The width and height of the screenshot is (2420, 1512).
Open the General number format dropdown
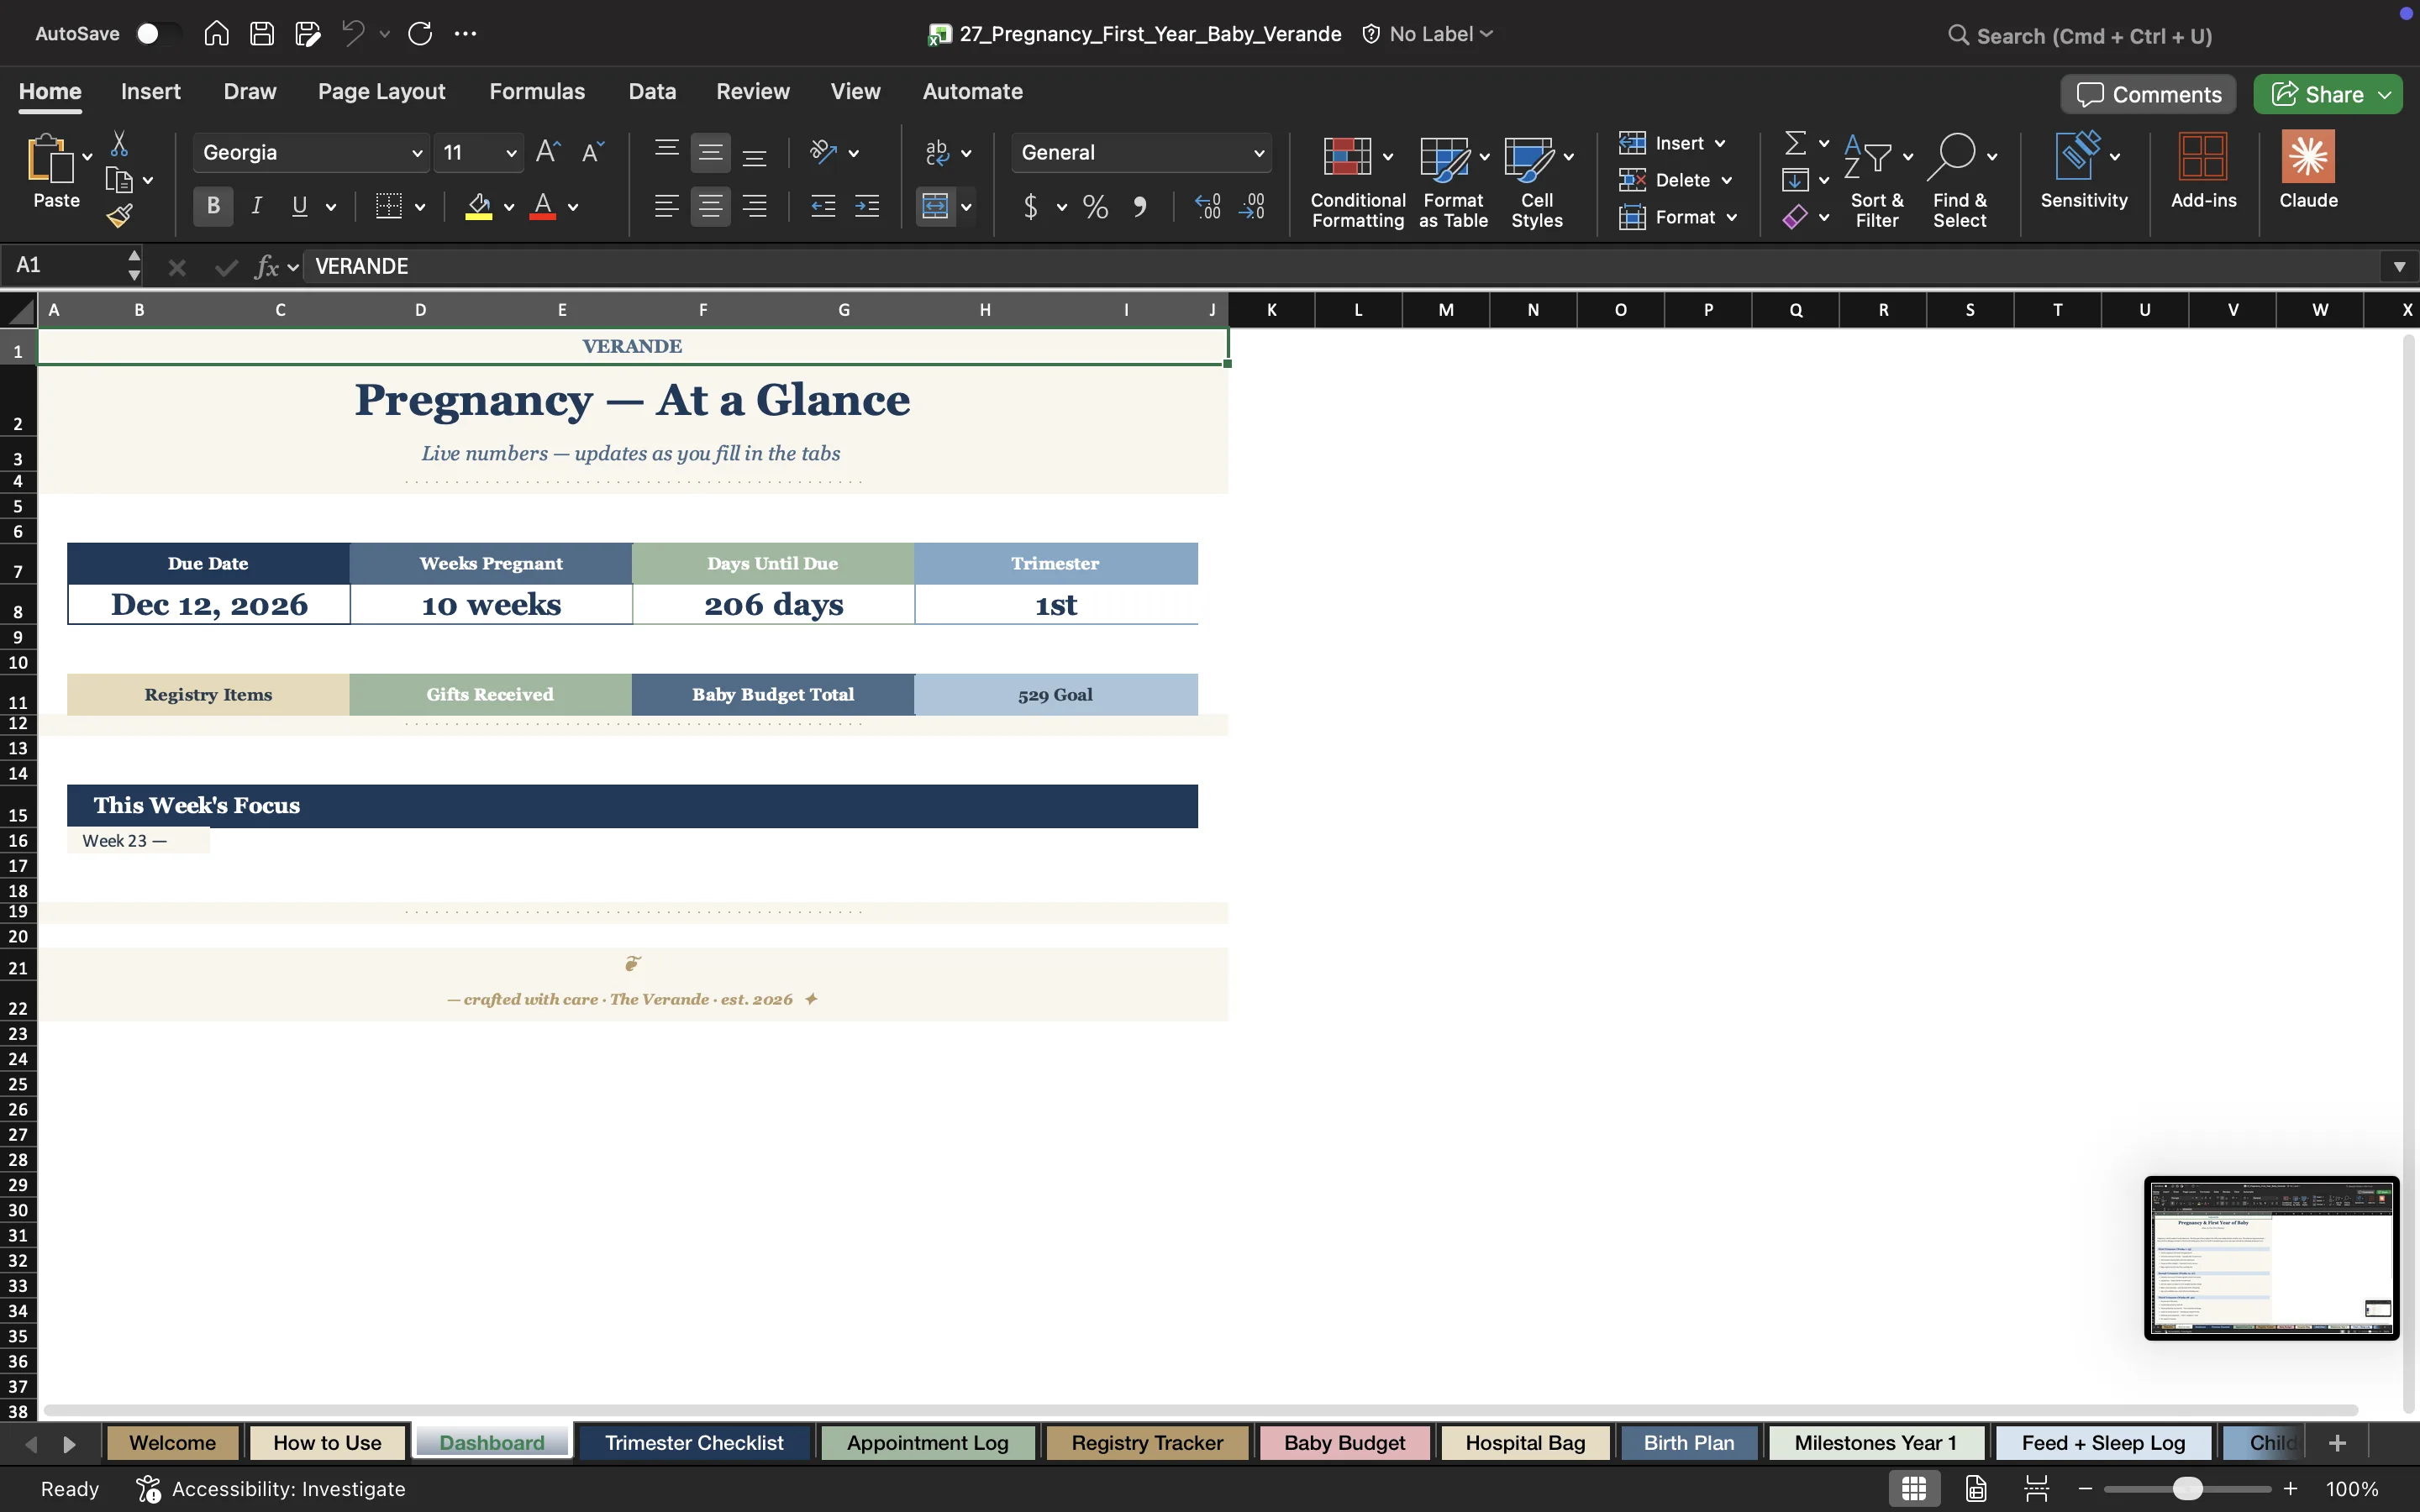tap(1258, 153)
